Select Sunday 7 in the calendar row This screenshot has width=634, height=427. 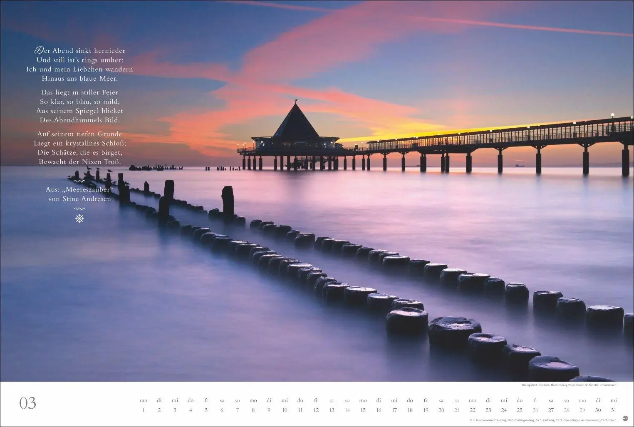point(238,410)
